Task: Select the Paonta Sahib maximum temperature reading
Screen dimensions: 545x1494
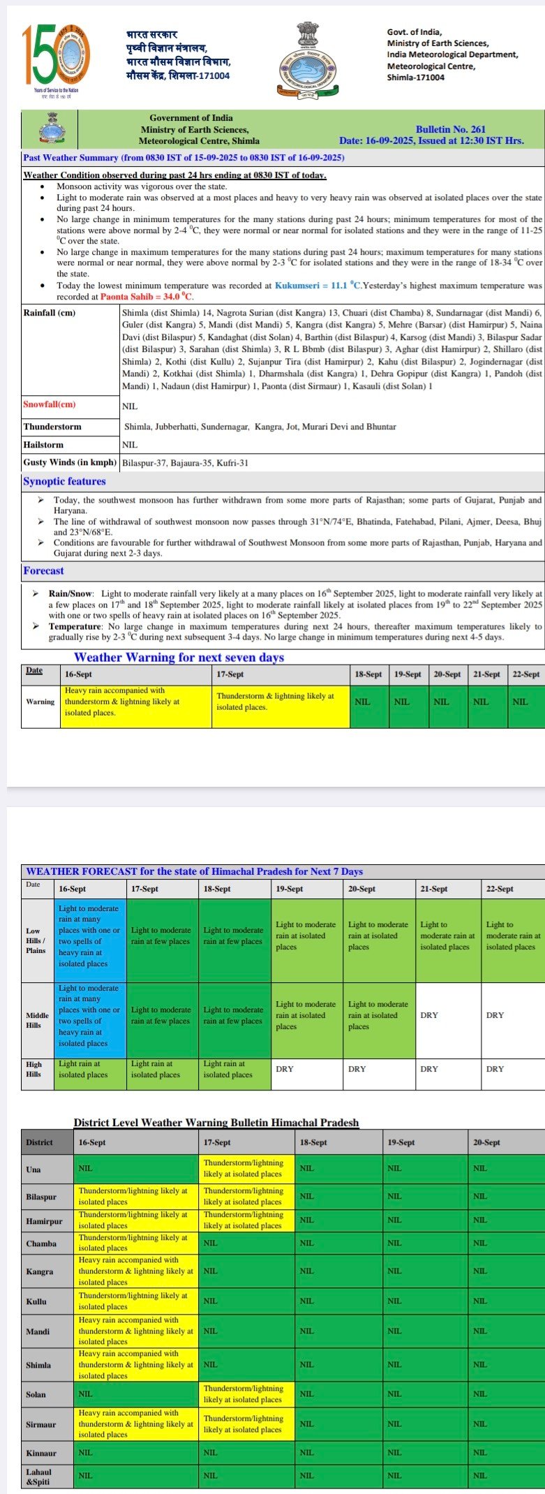Action: (x=145, y=297)
